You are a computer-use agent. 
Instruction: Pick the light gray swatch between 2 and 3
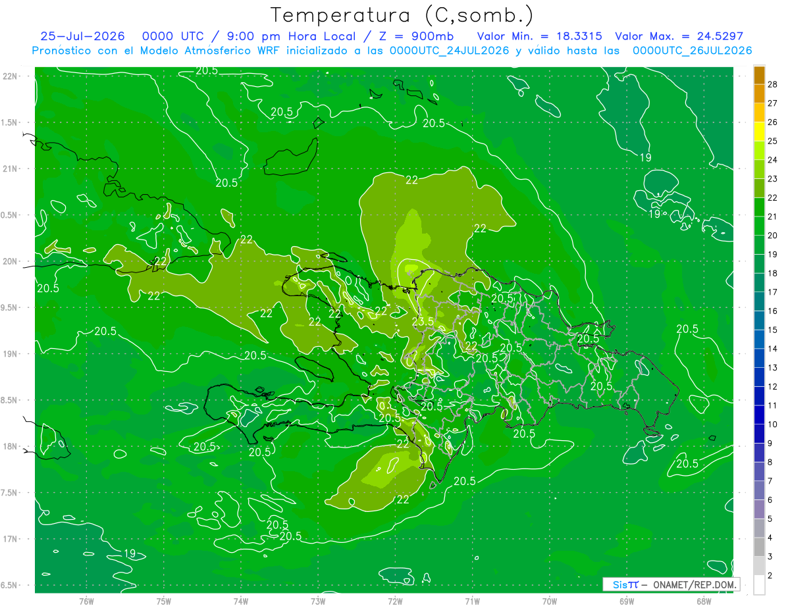759,566
